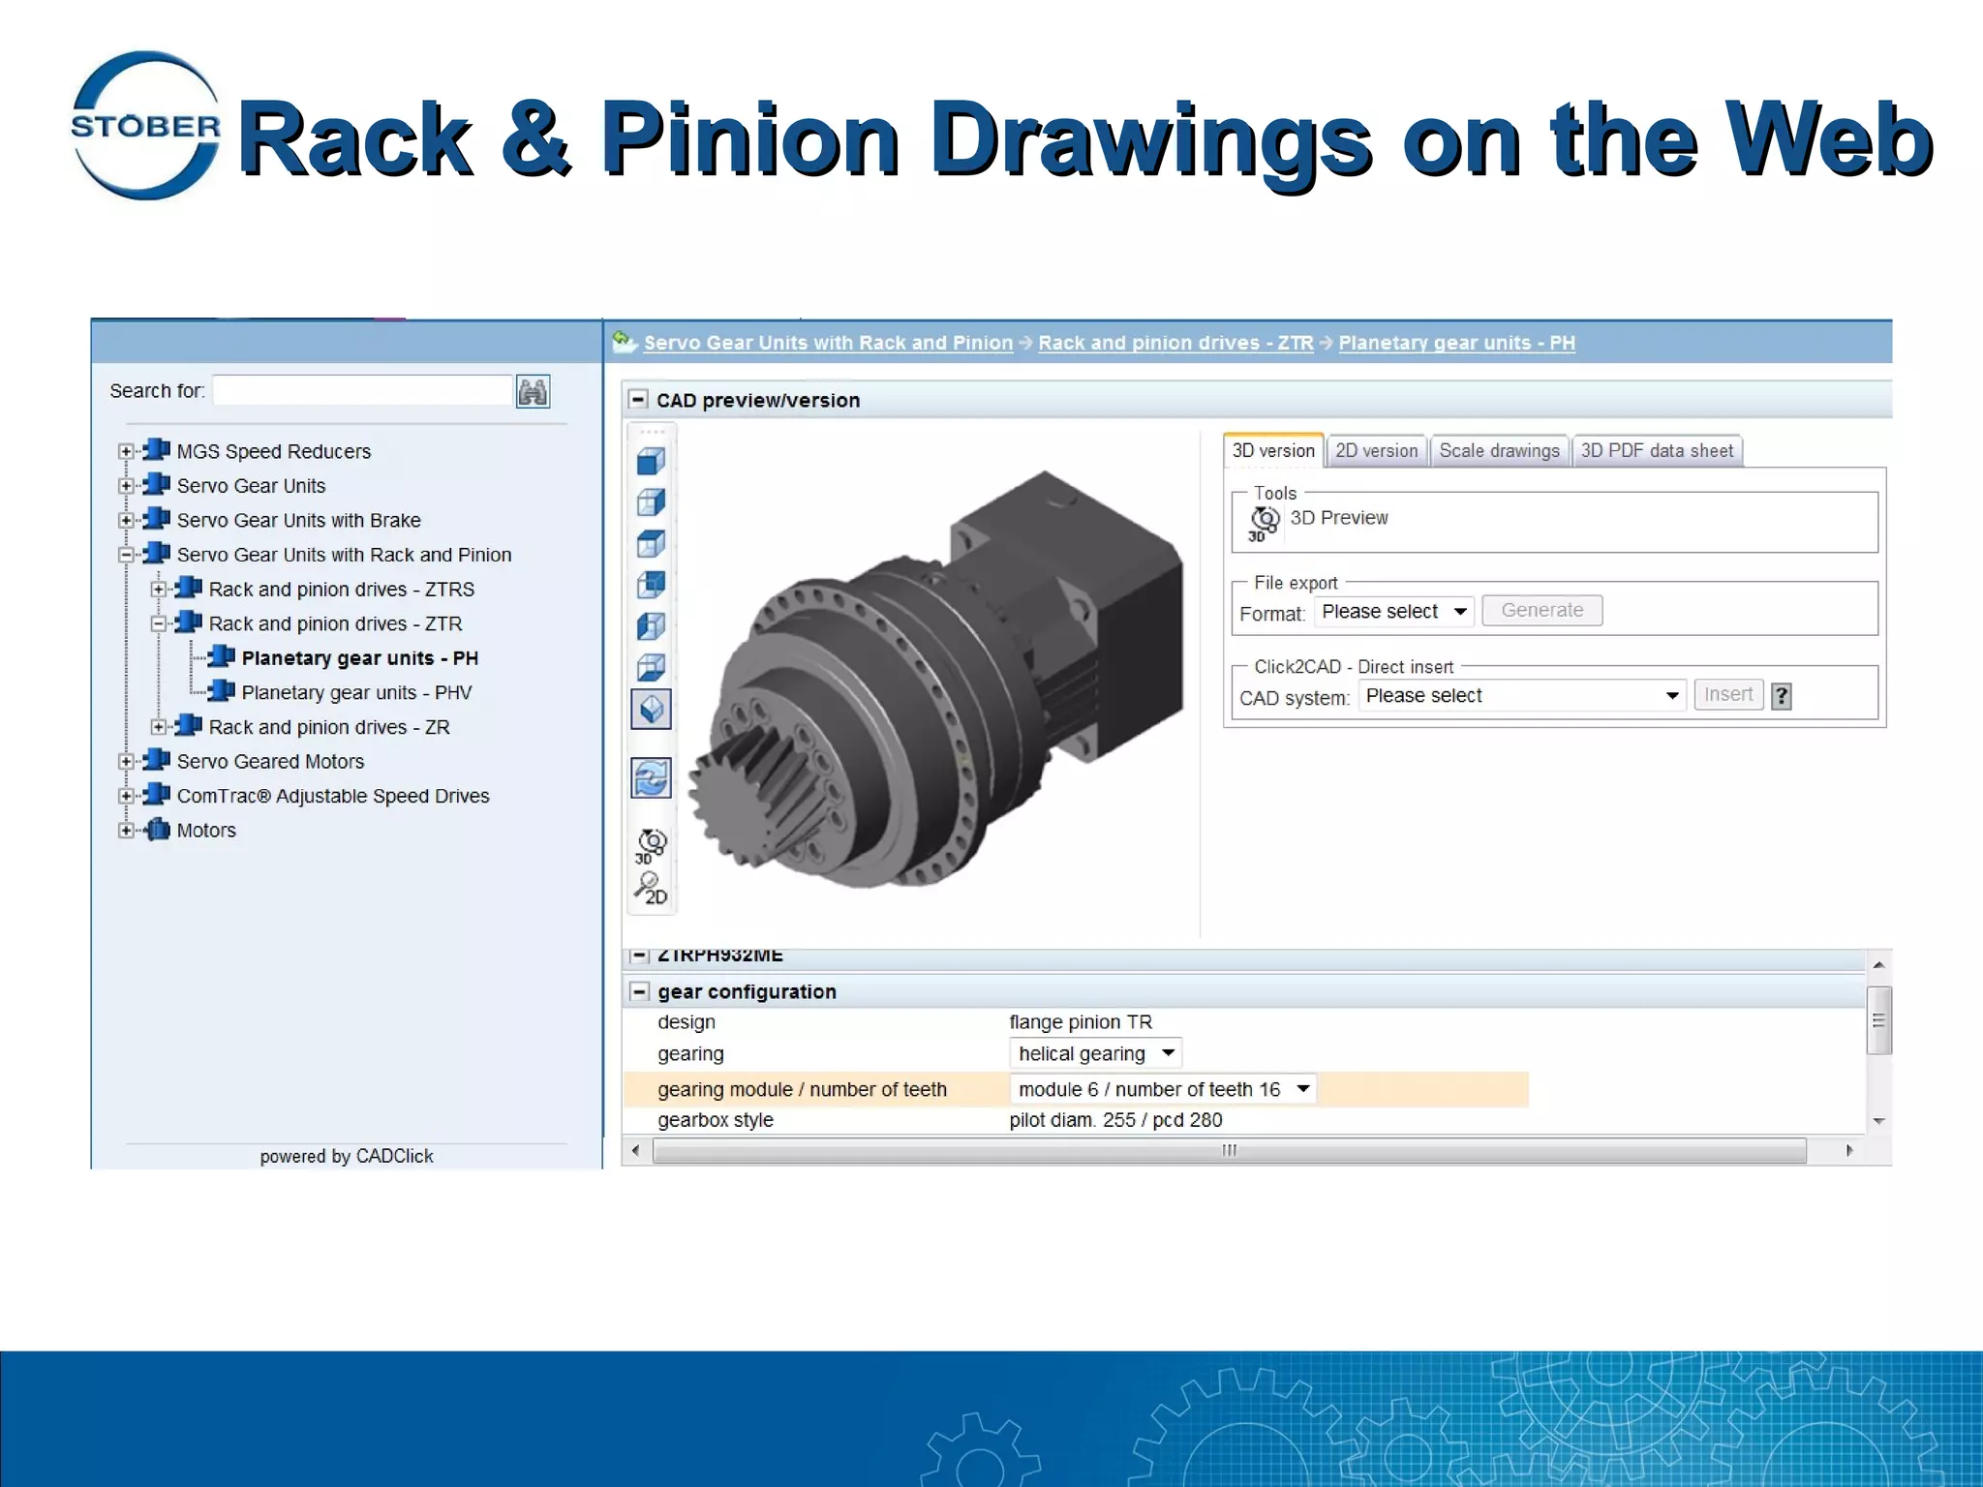Select the front view cube icon
Viewport: 1983px width, 1487px height.
click(651, 462)
